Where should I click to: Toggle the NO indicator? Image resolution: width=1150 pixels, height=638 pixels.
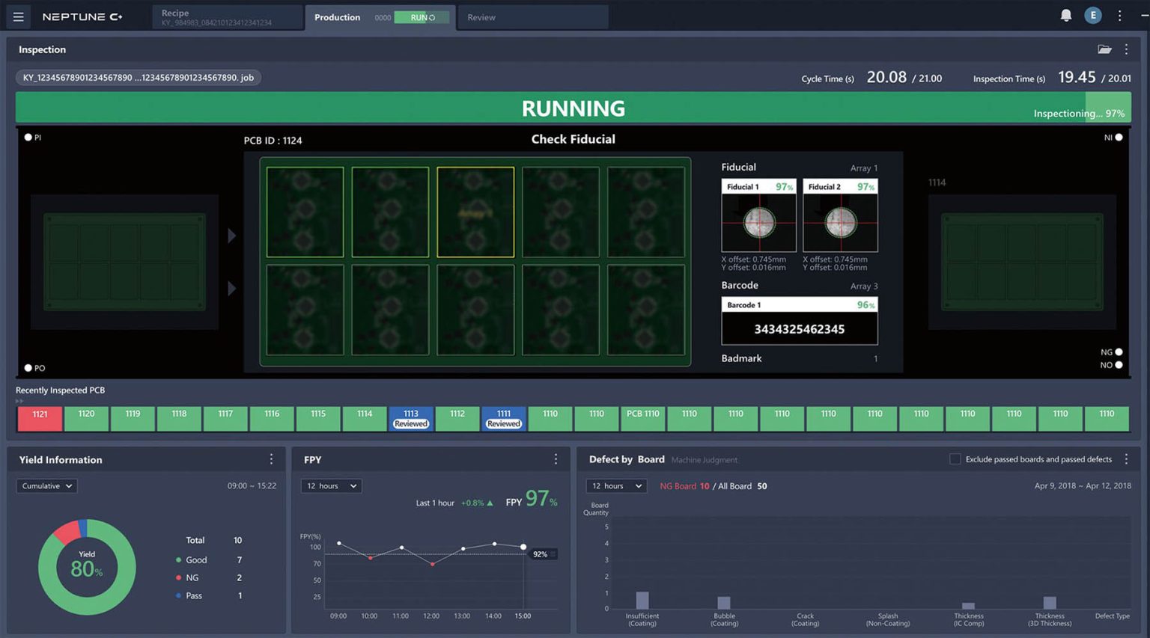pos(1119,365)
